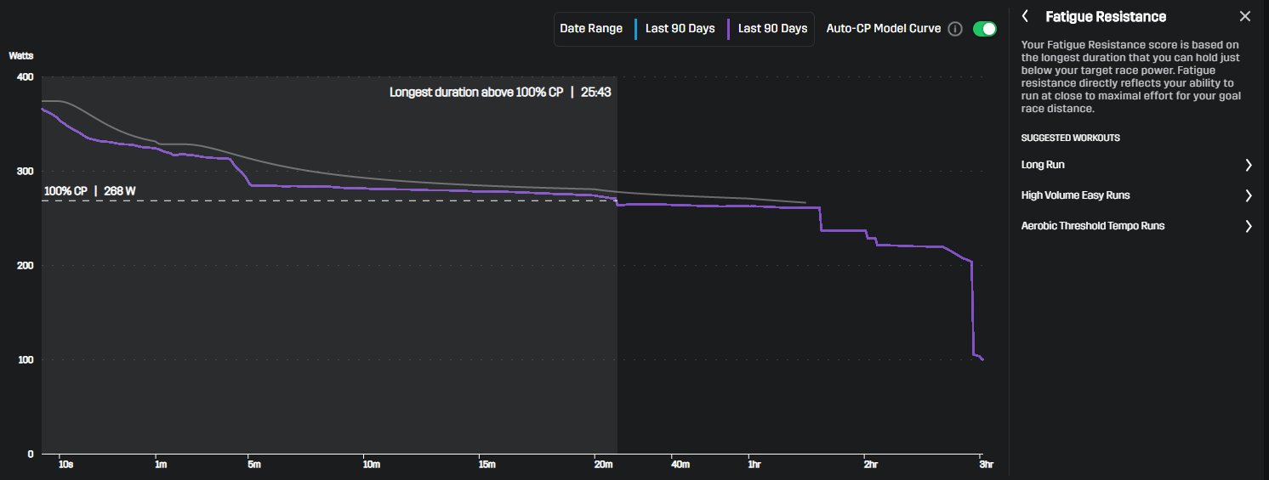This screenshot has width=1269, height=480.
Task: Click the Date Range label
Action: tap(590, 29)
